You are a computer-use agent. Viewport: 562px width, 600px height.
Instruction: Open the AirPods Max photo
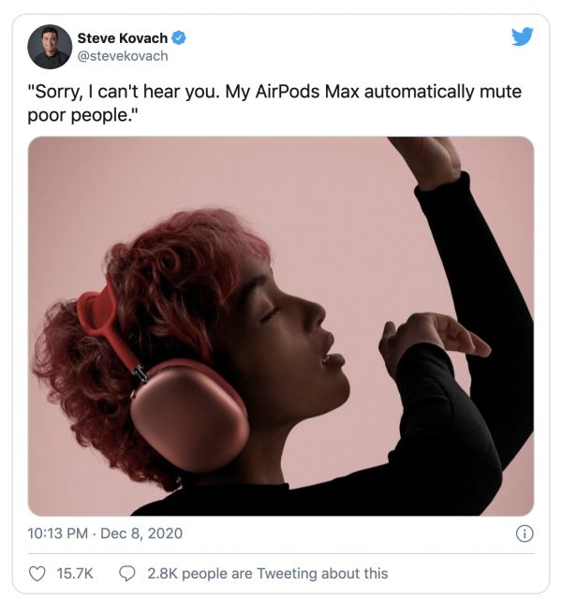click(x=281, y=326)
